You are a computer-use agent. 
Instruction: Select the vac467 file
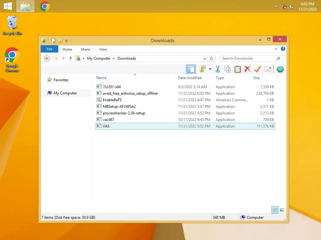[x=185, y=119]
